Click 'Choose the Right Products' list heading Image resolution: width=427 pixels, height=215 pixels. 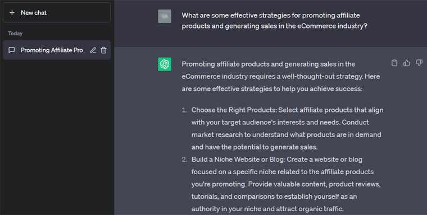tap(234, 110)
